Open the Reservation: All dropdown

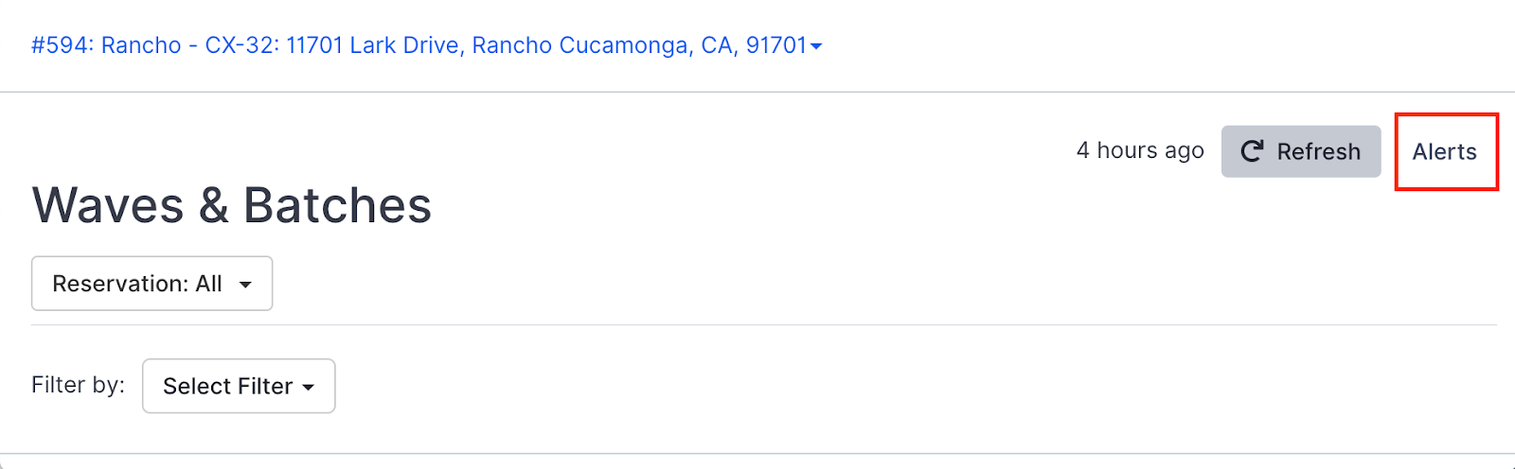(x=151, y=284)
